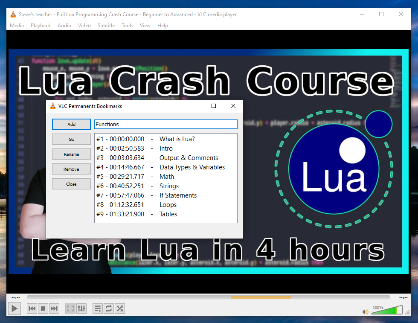Click VLC cone icon in Bookmarks title bar
Screen dimensions: 418x323
click(53, 106)
